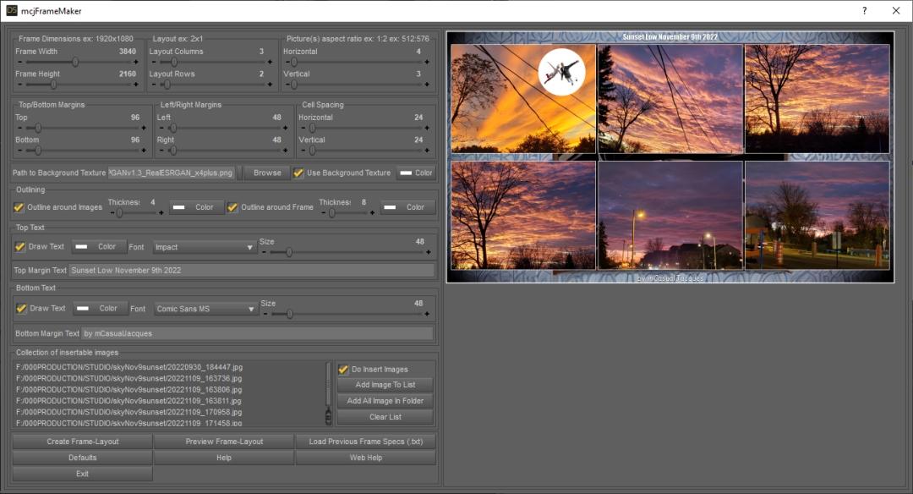The height and width of the screenshot is (494, 913).
Task: Click the Add Image To List button
Action: (385, 385)
